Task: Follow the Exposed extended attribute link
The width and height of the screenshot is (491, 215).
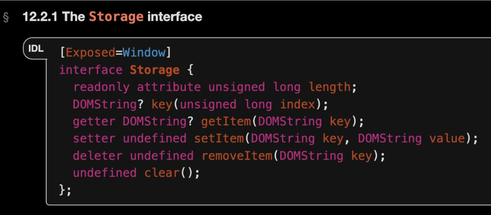Action: pos(90,53)
